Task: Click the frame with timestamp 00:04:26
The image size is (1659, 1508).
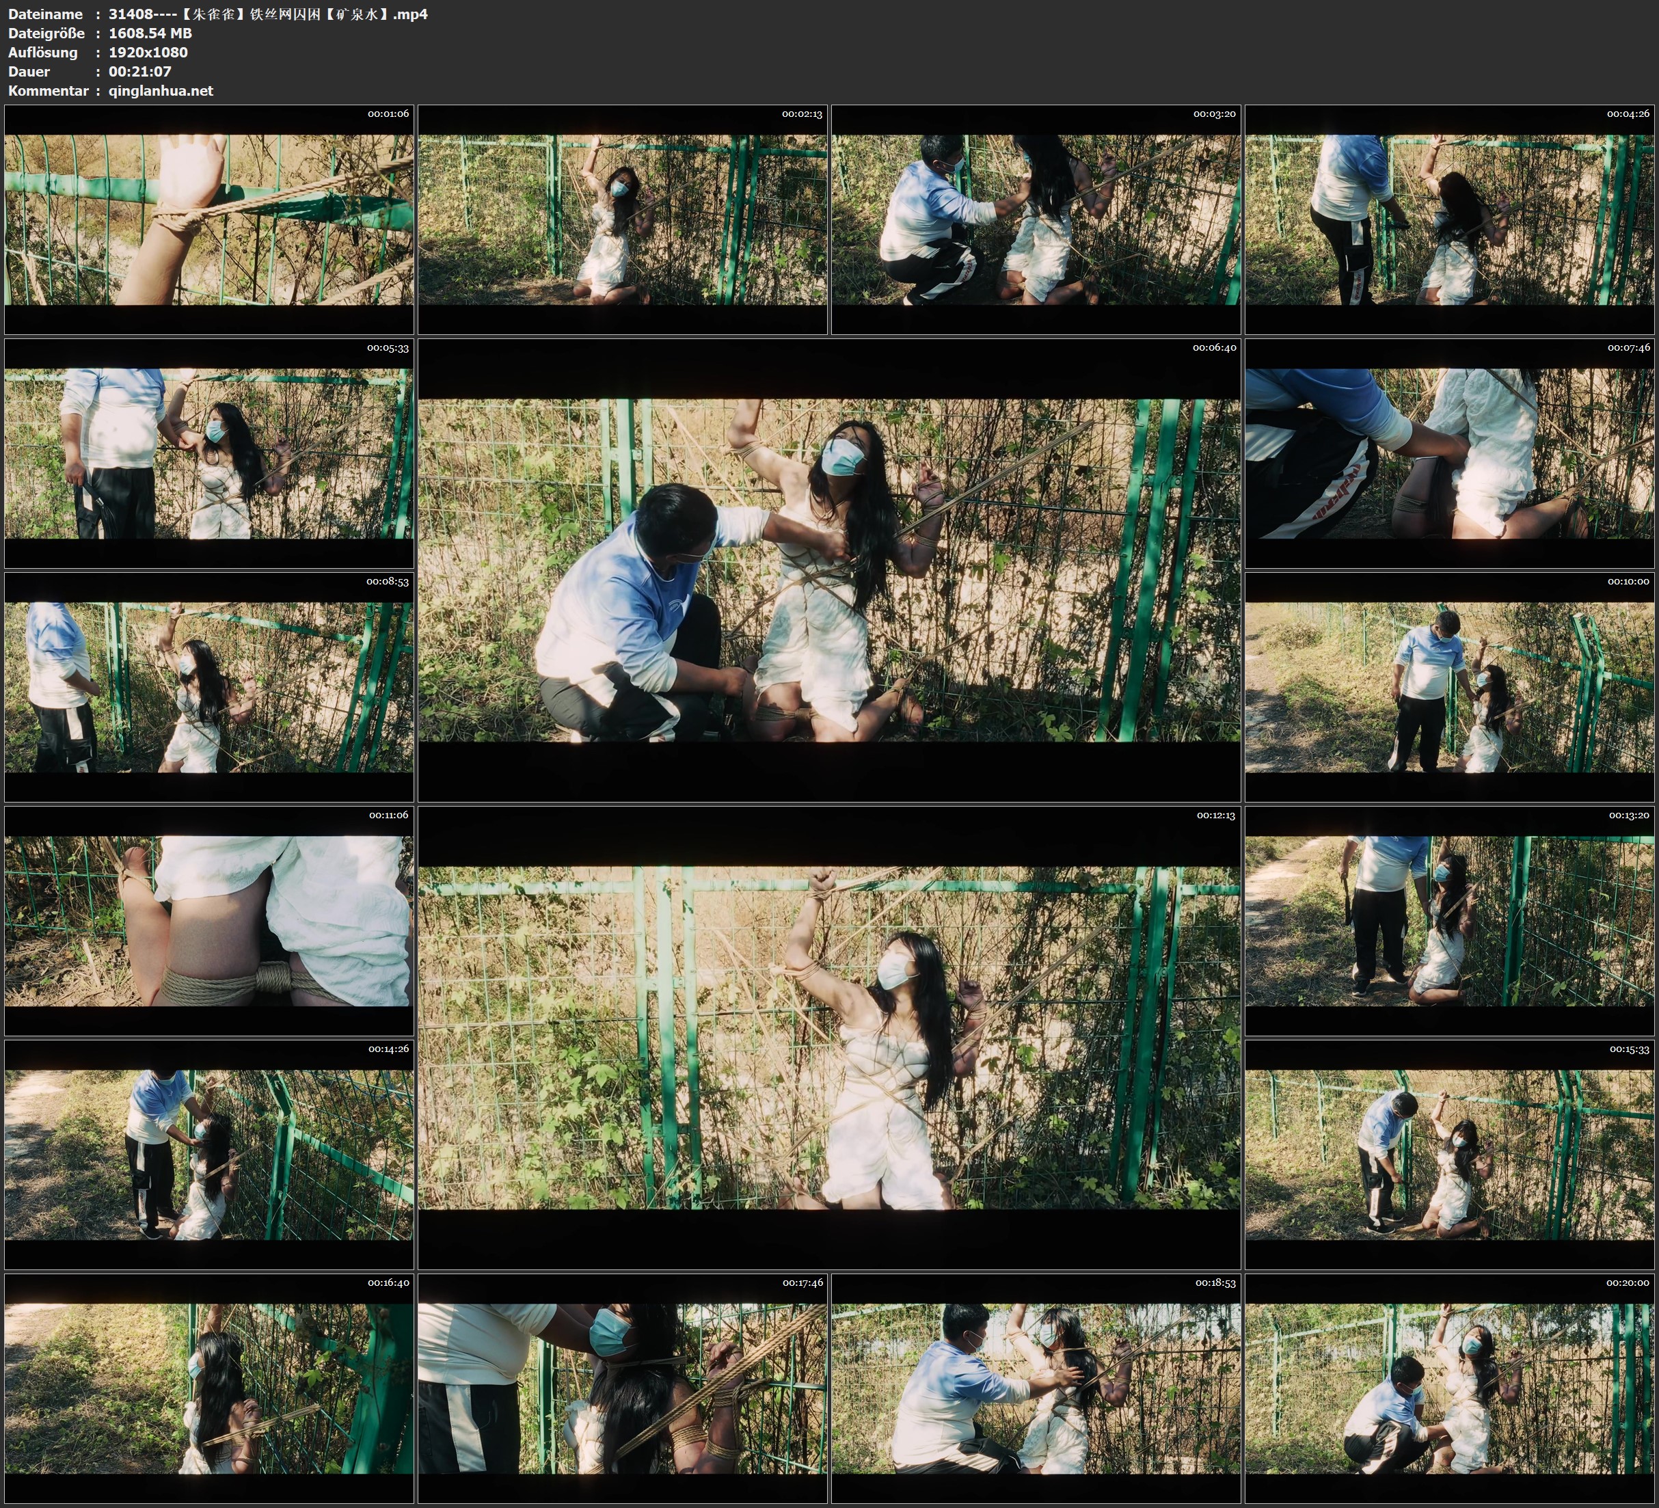Action: (1450, 220)
